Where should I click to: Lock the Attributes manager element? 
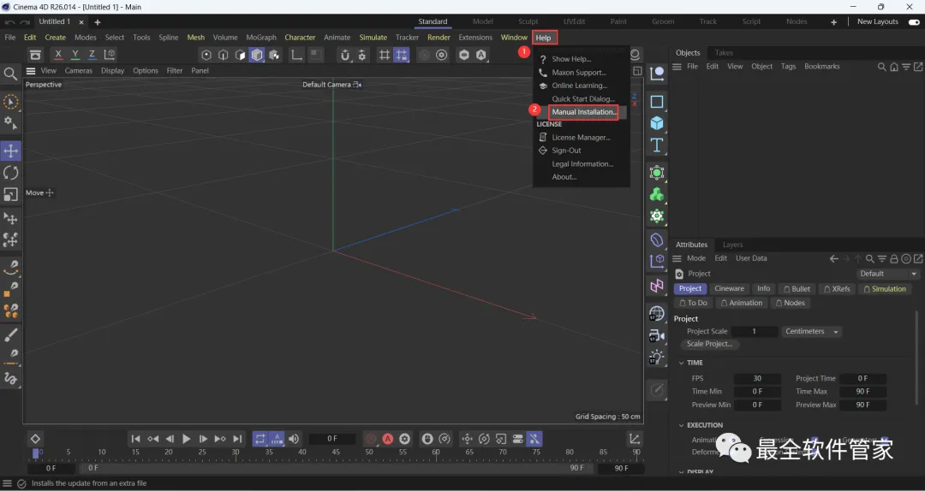pos(894,259)
